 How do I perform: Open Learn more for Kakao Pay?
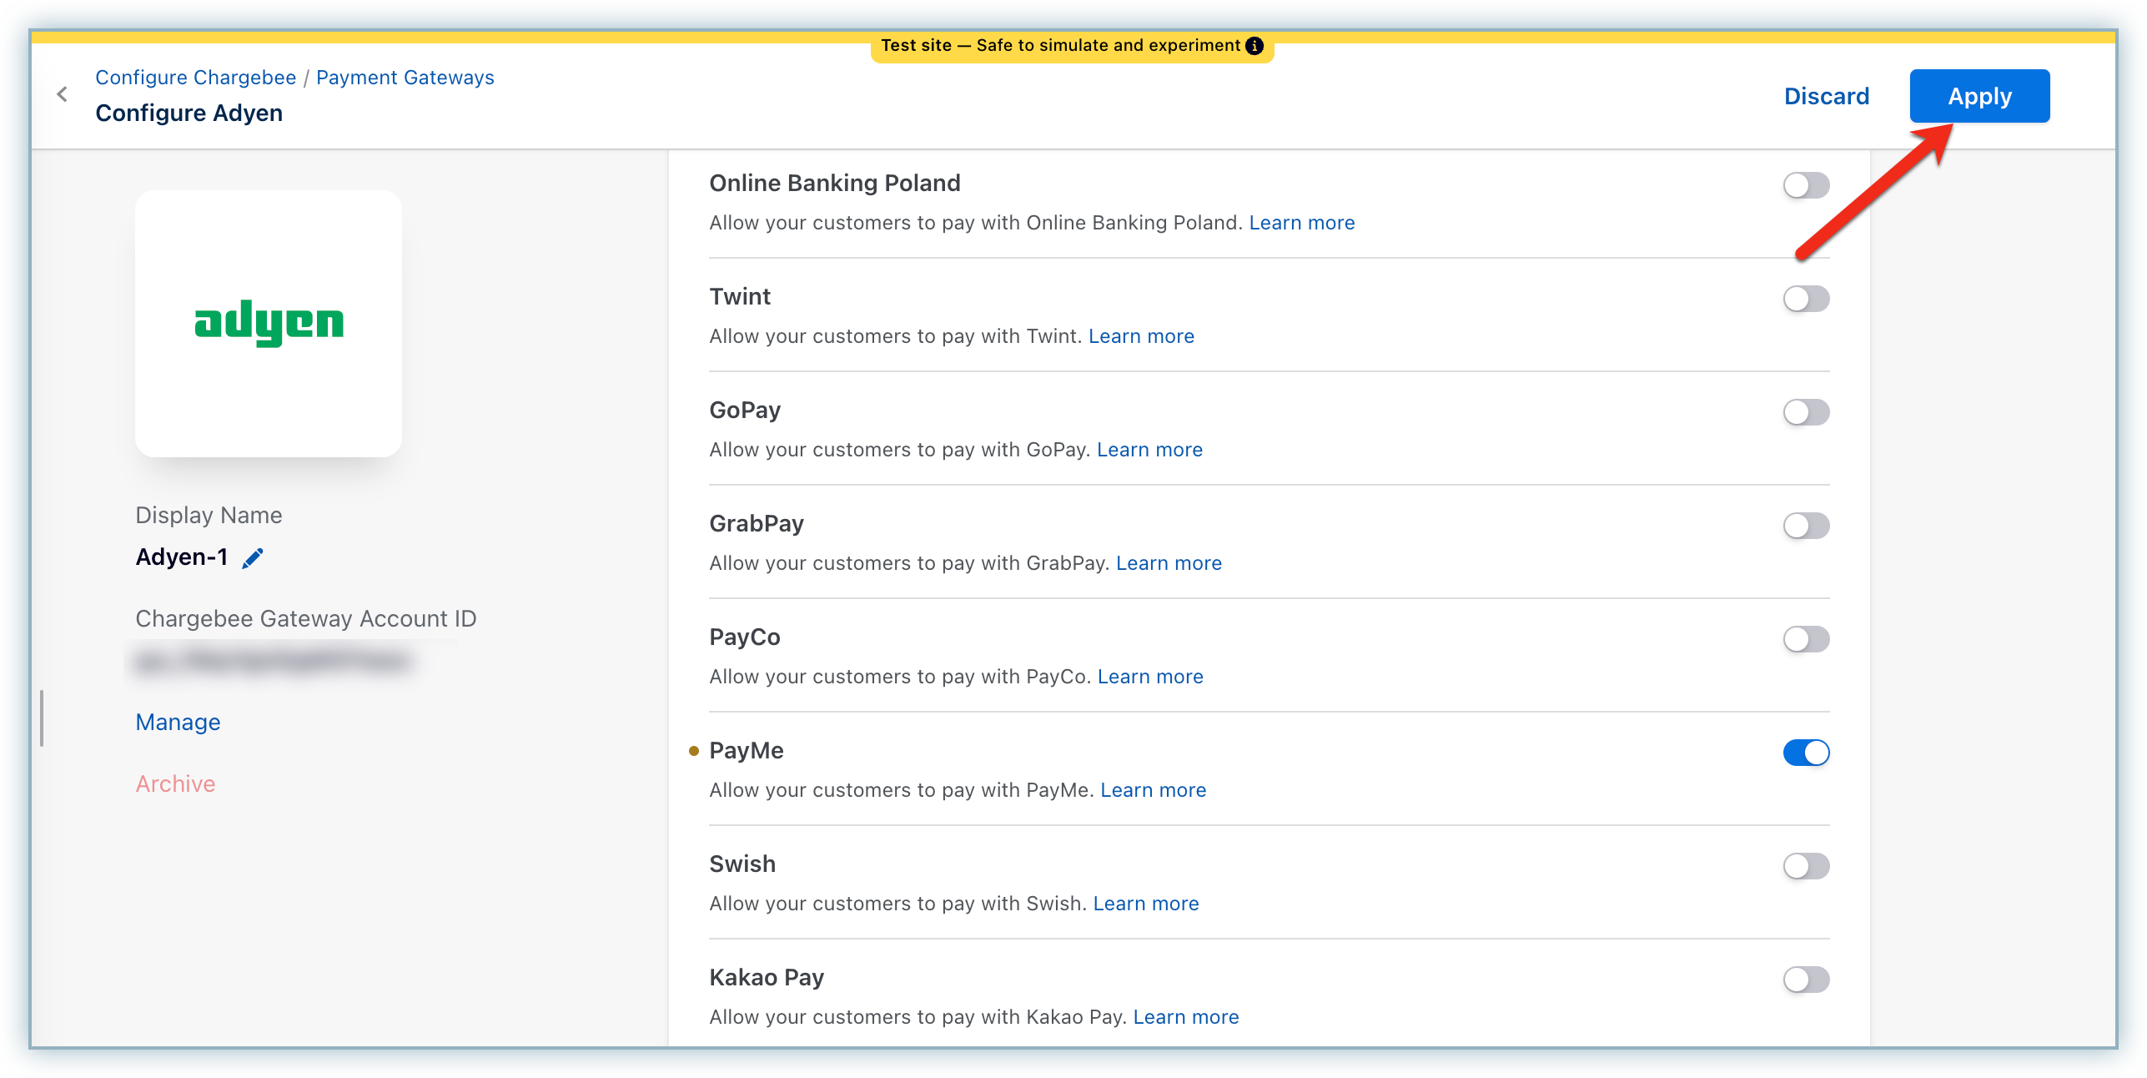click(1186, 1017)
